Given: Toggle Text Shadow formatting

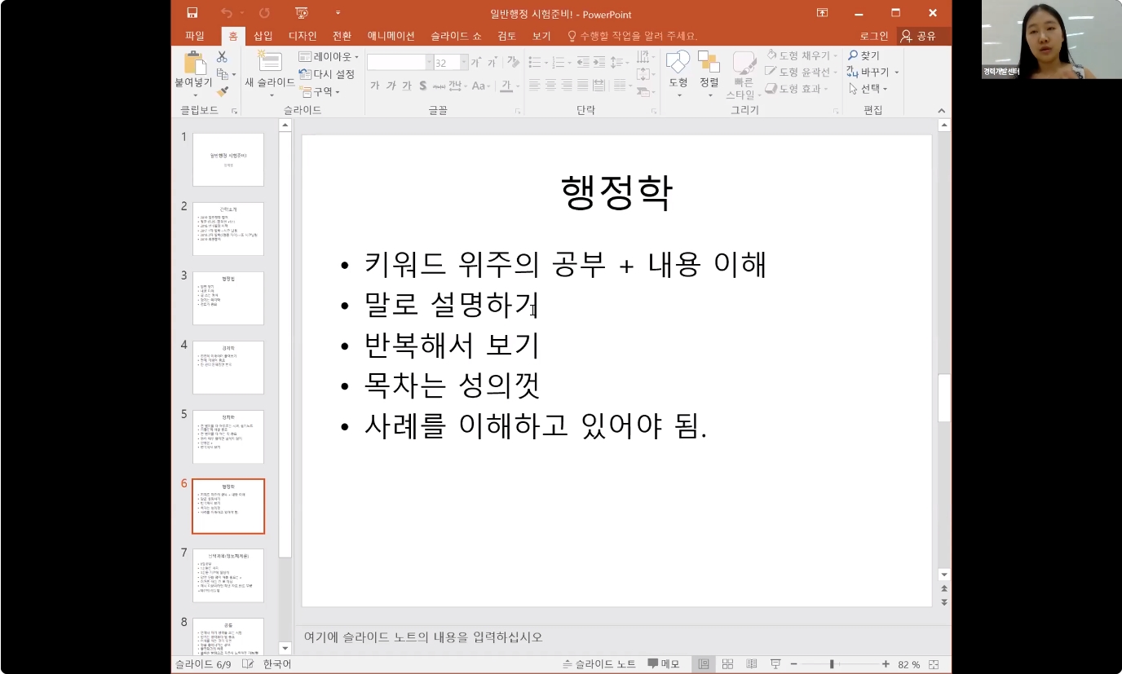Looking at the screenshot, I should click(423, 86).
